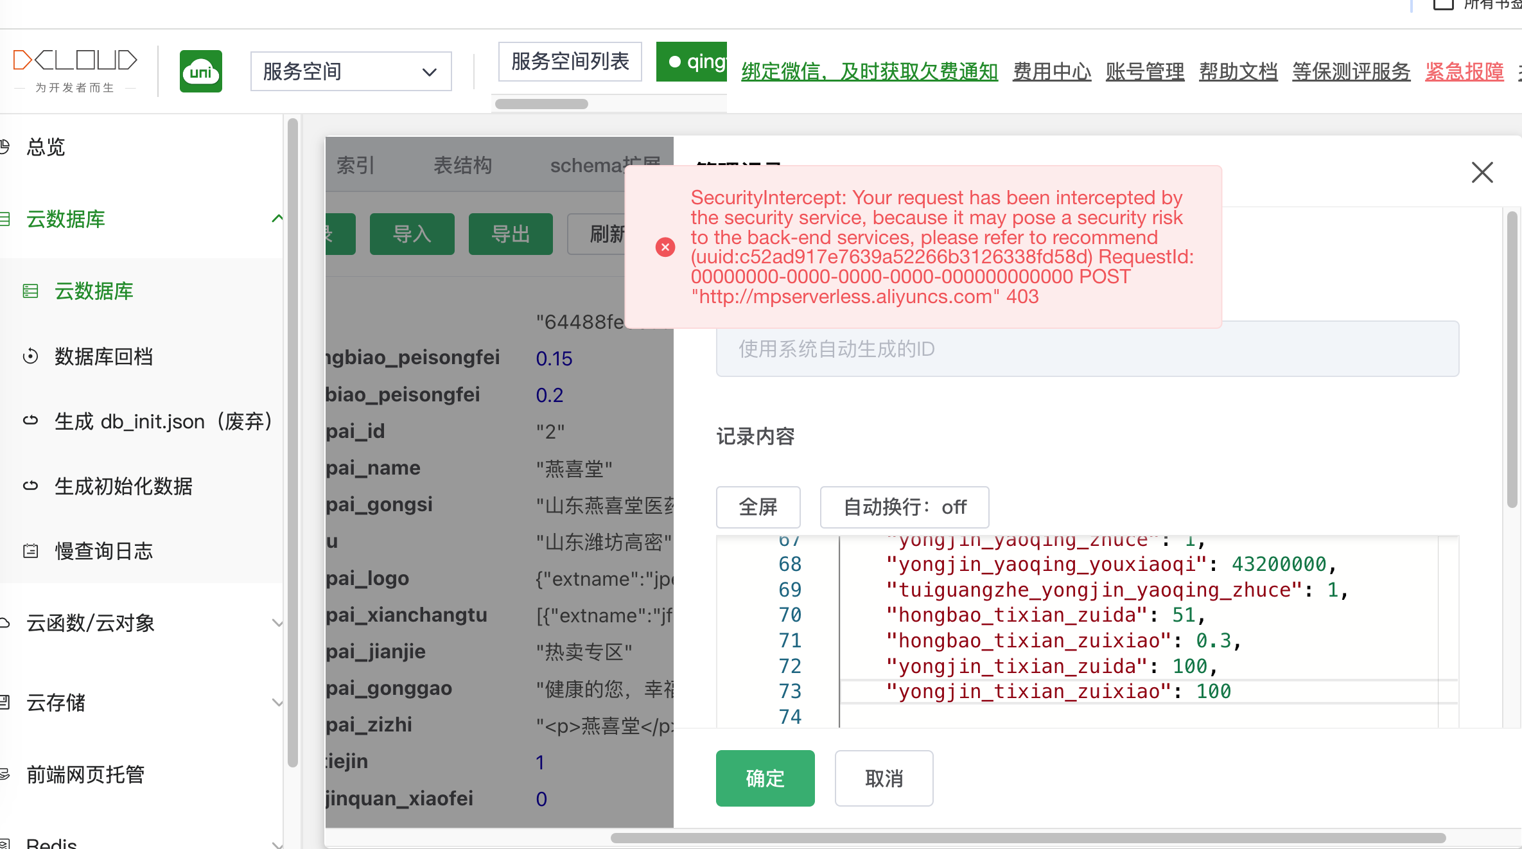The height and width of the screenshot is (849, 1522).
Task: Click the 总览 overview pie icon
Action: tap(4, 147)
